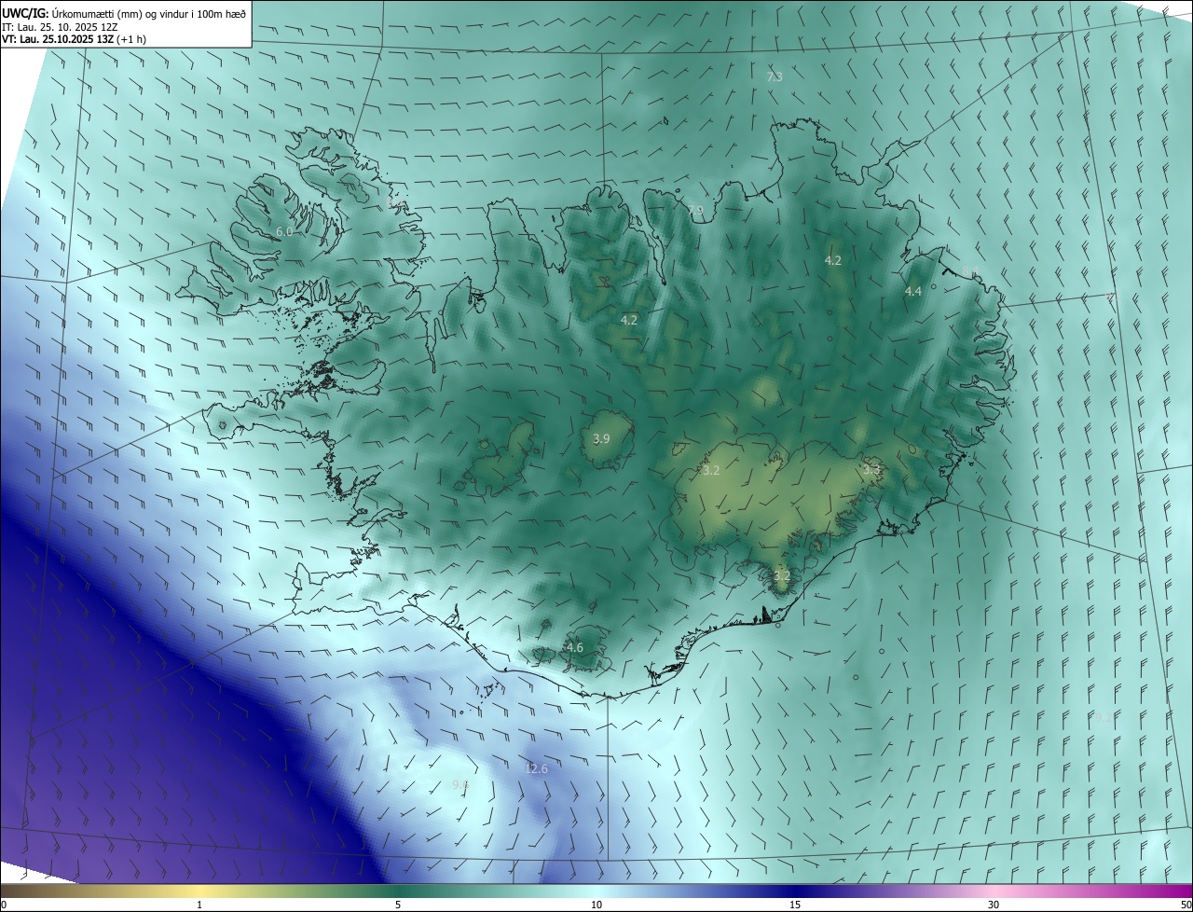Click the 3.3 value label on the map
The width and height of the screenshot is (1193, 912).
point(871,470)
